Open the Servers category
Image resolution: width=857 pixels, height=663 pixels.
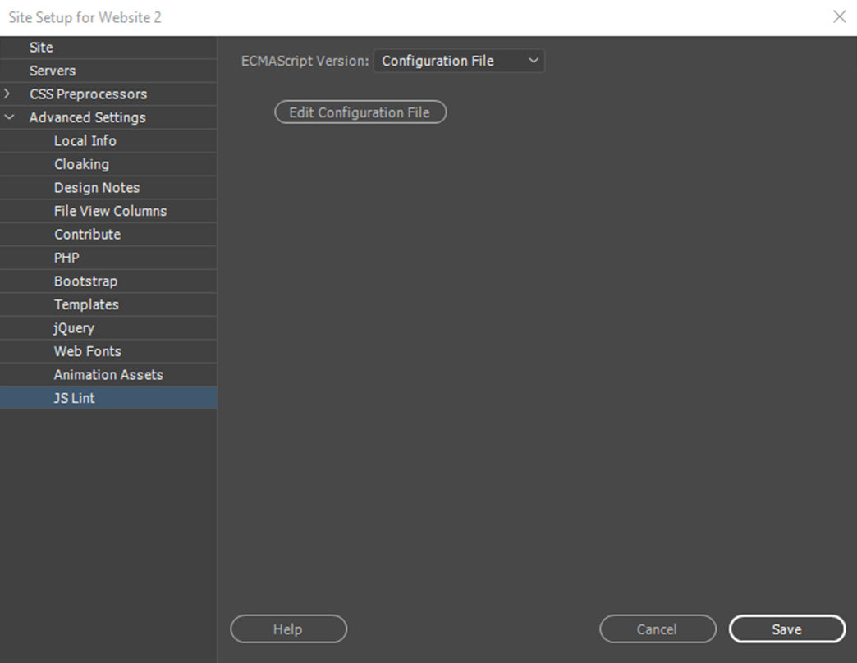(x=108, y=71)
